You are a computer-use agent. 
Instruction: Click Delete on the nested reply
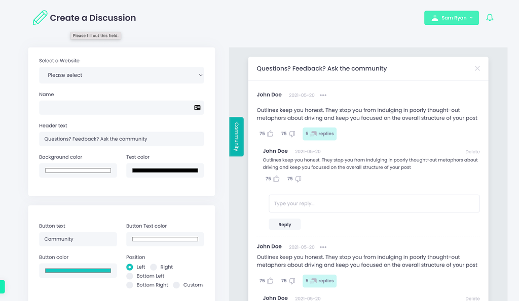pyautogui.click(x=472, y=152)
